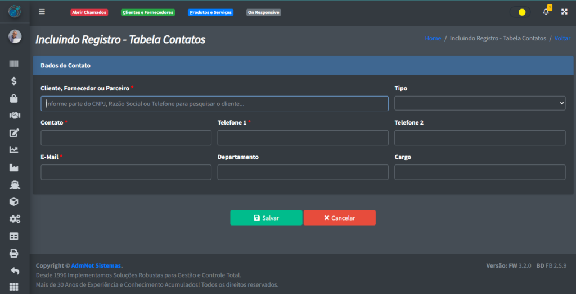Image resolution: width=576 pixels, height=294 pixels.
Task: Click the printer icon in the sidebar
Action: pos(14,253)
